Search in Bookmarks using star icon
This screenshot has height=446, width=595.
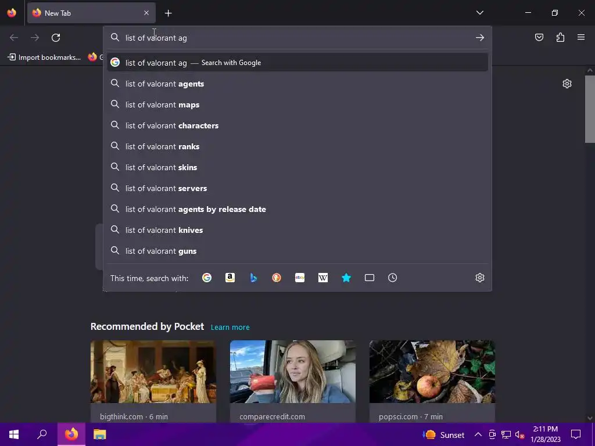tap(346, 278)
